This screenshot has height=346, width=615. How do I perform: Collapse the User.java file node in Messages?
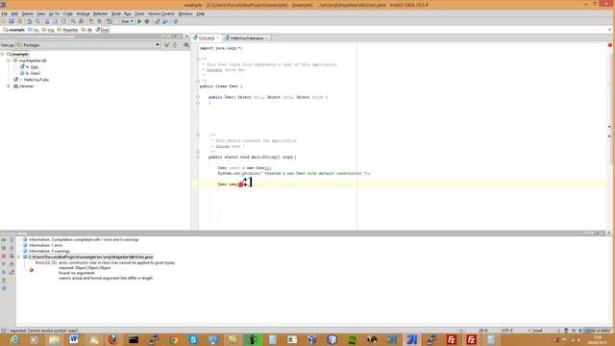[19, 257]
